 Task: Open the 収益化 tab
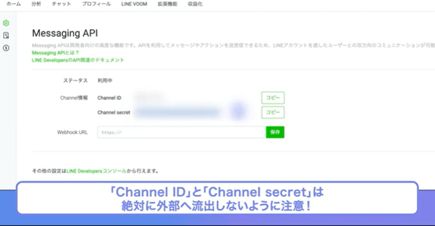[195, 4]
